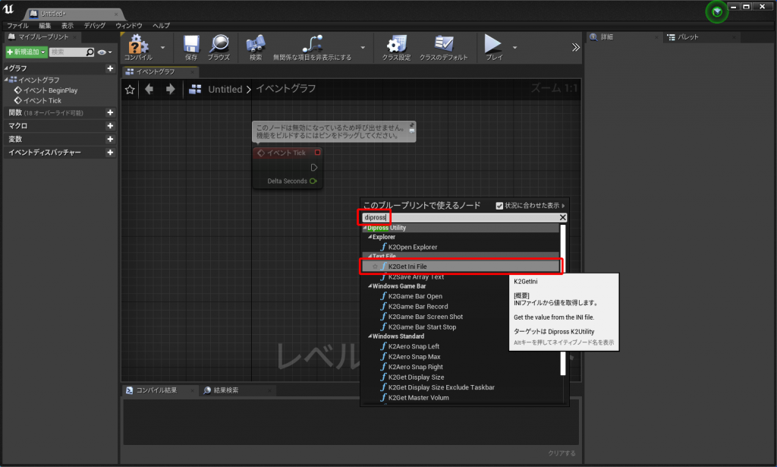Open Class Defaults icon
Image resolution: width=777 pixels, height=467 pixels.
[443, 43]
